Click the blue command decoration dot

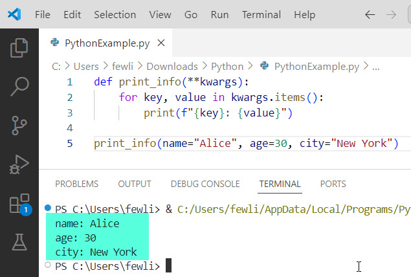[48, 208]
